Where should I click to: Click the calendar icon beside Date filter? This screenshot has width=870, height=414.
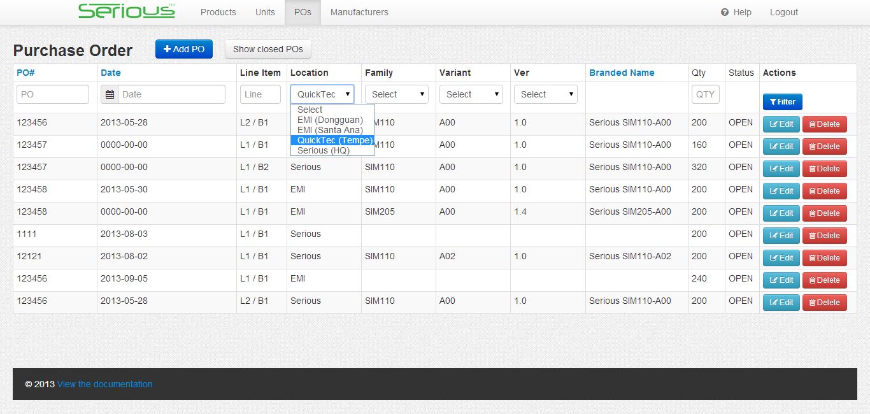(x=110, y=94)
